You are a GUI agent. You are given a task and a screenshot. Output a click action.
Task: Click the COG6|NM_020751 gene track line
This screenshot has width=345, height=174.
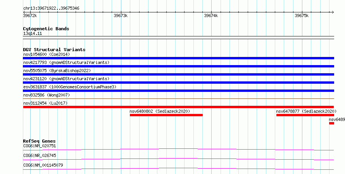coord(178,149)
